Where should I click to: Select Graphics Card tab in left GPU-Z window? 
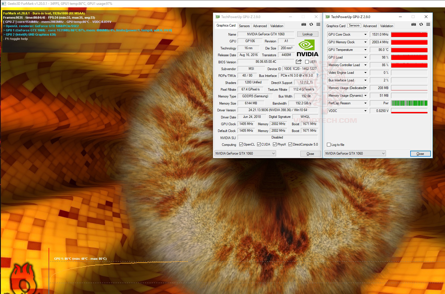pos(226,25)
